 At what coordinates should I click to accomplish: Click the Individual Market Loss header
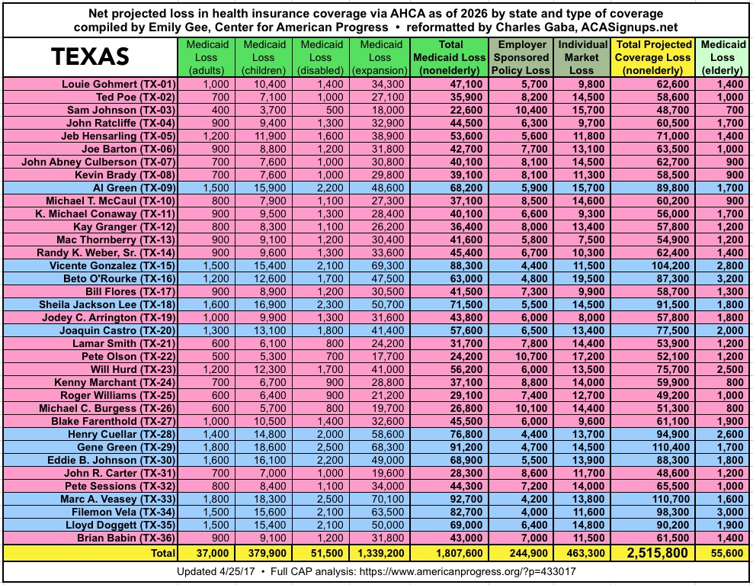coord(582,57)
